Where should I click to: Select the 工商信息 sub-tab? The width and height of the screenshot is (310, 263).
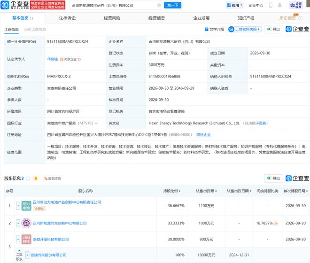[11, 30]
